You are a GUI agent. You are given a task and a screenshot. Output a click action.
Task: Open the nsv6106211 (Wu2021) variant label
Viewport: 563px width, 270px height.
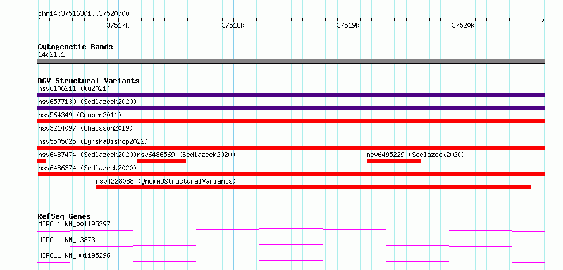tap(74, 88)
